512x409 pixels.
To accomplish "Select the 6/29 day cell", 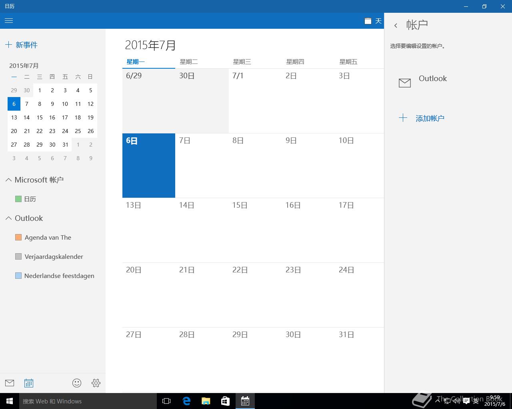I will coord(149,101).
